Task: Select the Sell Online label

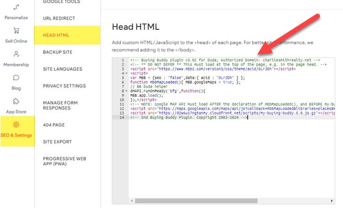Action: 16,41
